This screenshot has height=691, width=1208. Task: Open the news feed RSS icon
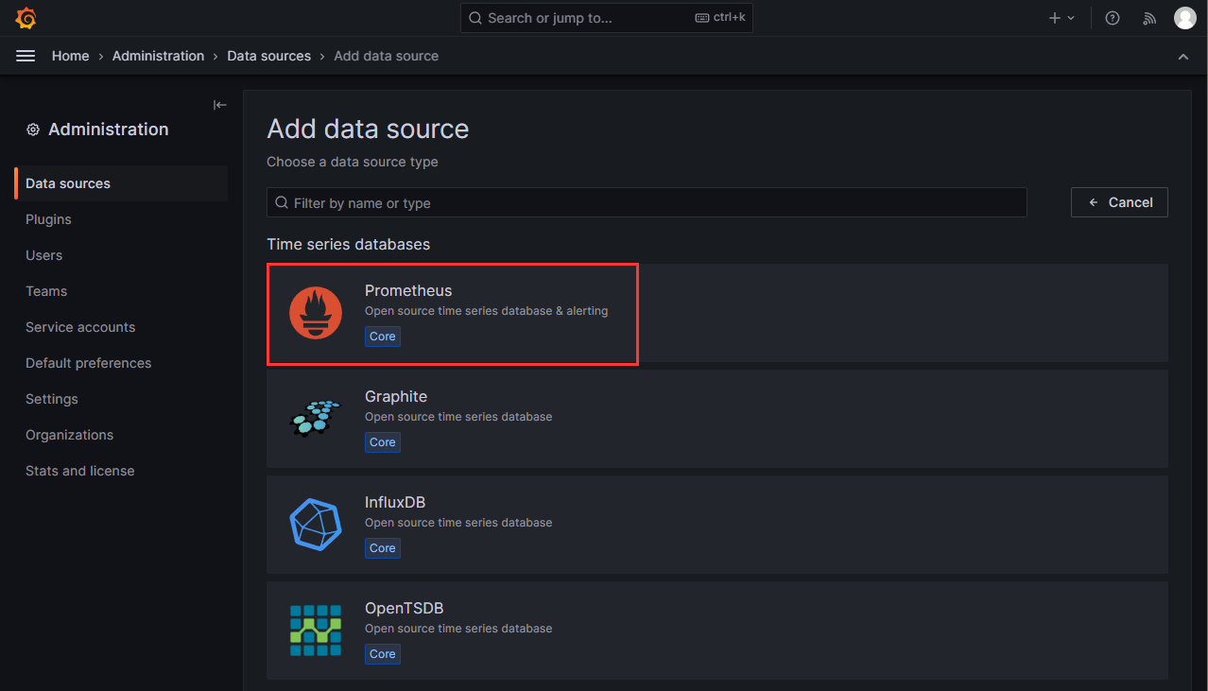tap(1149, 18)
